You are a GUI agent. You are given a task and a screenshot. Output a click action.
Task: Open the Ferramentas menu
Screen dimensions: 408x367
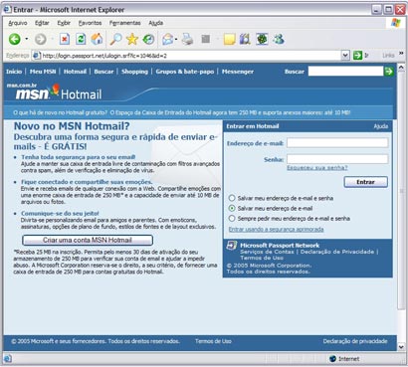[125, 23]
